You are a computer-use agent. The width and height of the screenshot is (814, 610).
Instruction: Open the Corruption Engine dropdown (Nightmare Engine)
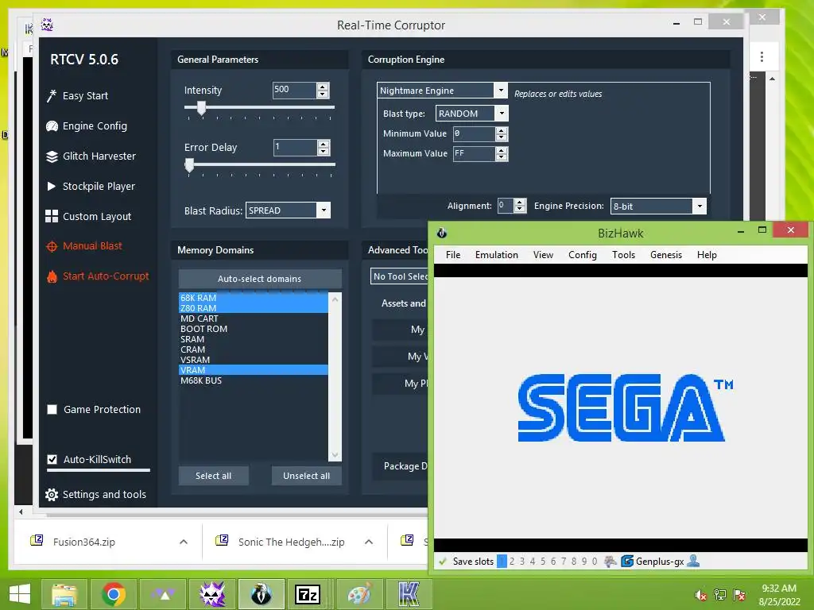(x=501, y=91)
